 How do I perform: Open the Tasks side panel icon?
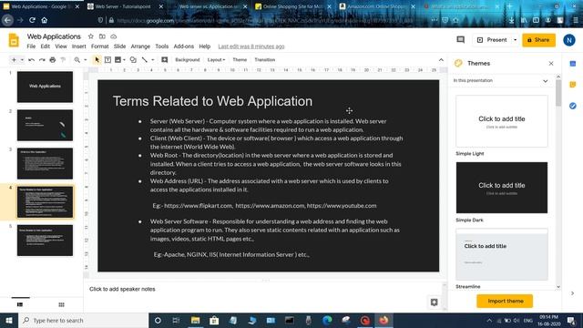[x=573, y=106]
